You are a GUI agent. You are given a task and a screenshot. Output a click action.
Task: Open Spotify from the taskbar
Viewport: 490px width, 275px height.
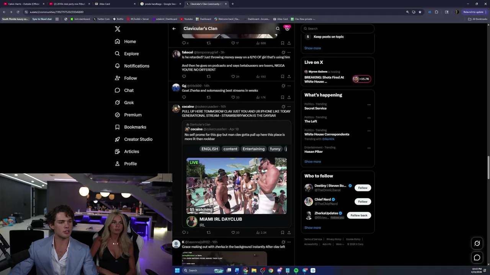pos(296,270)
